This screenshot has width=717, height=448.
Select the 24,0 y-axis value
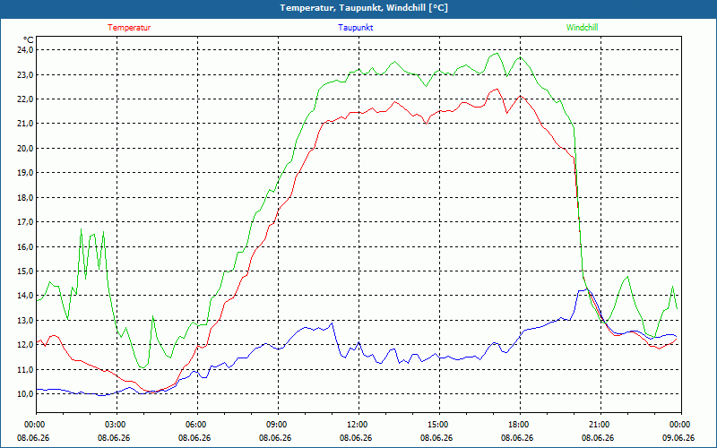point(25,50)
